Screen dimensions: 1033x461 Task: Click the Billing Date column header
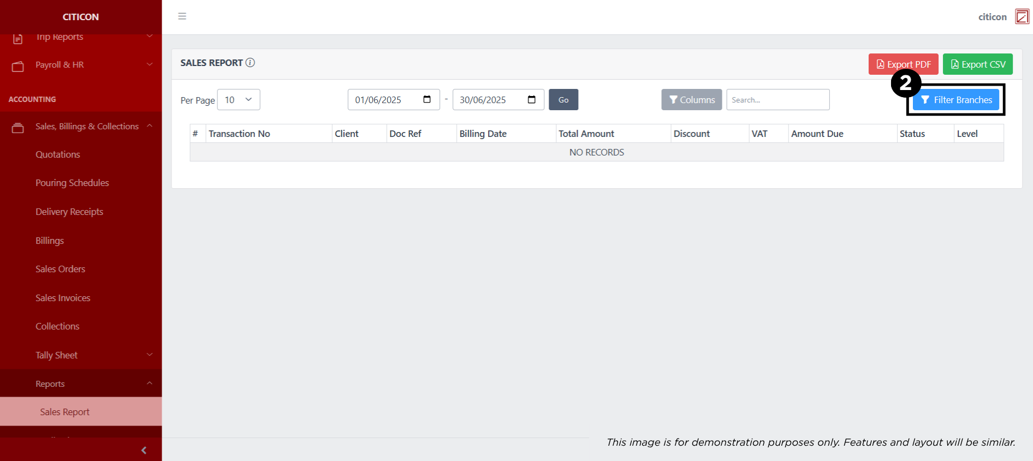[506, 134]
